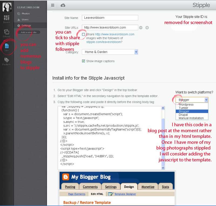Toggle the hamburger menu icon
This screenshot has height=206, width=216.
[x=53, y=5]
